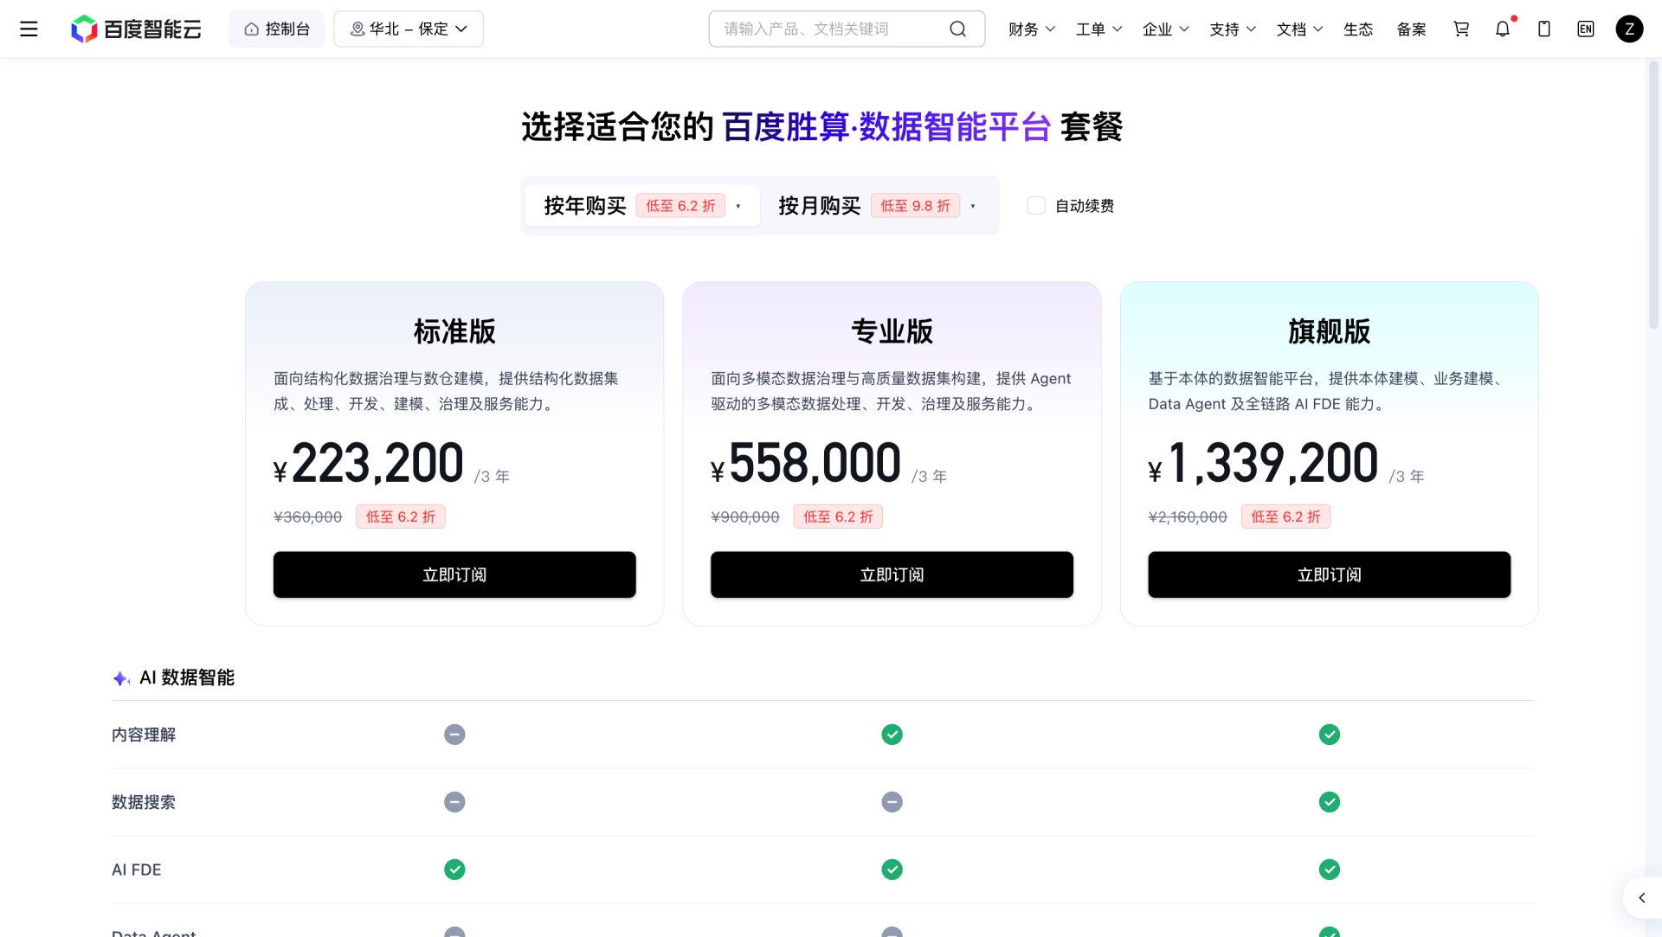Open the notification bell icon
Viewport: 1662px width, 937px height.
click(x=1503, y=29)
